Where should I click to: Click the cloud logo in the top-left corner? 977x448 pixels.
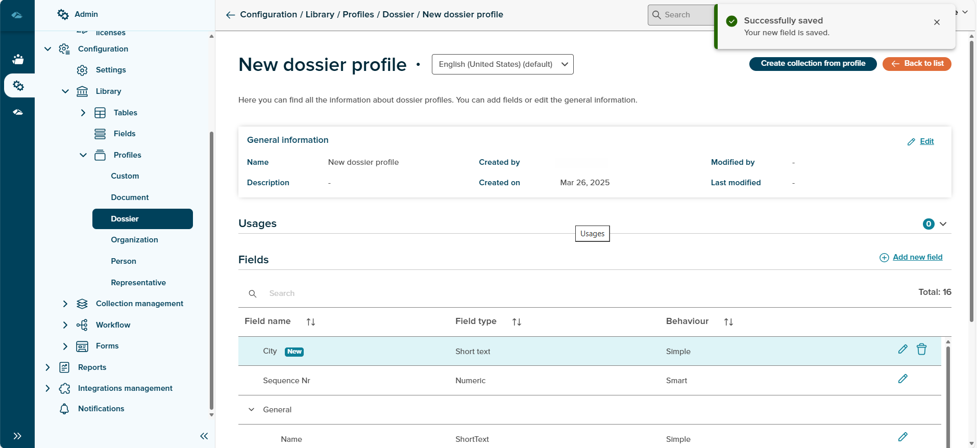(x=17, y=15)
